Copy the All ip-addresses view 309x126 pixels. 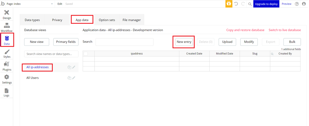pyautogui.click(x=69, y=67)
